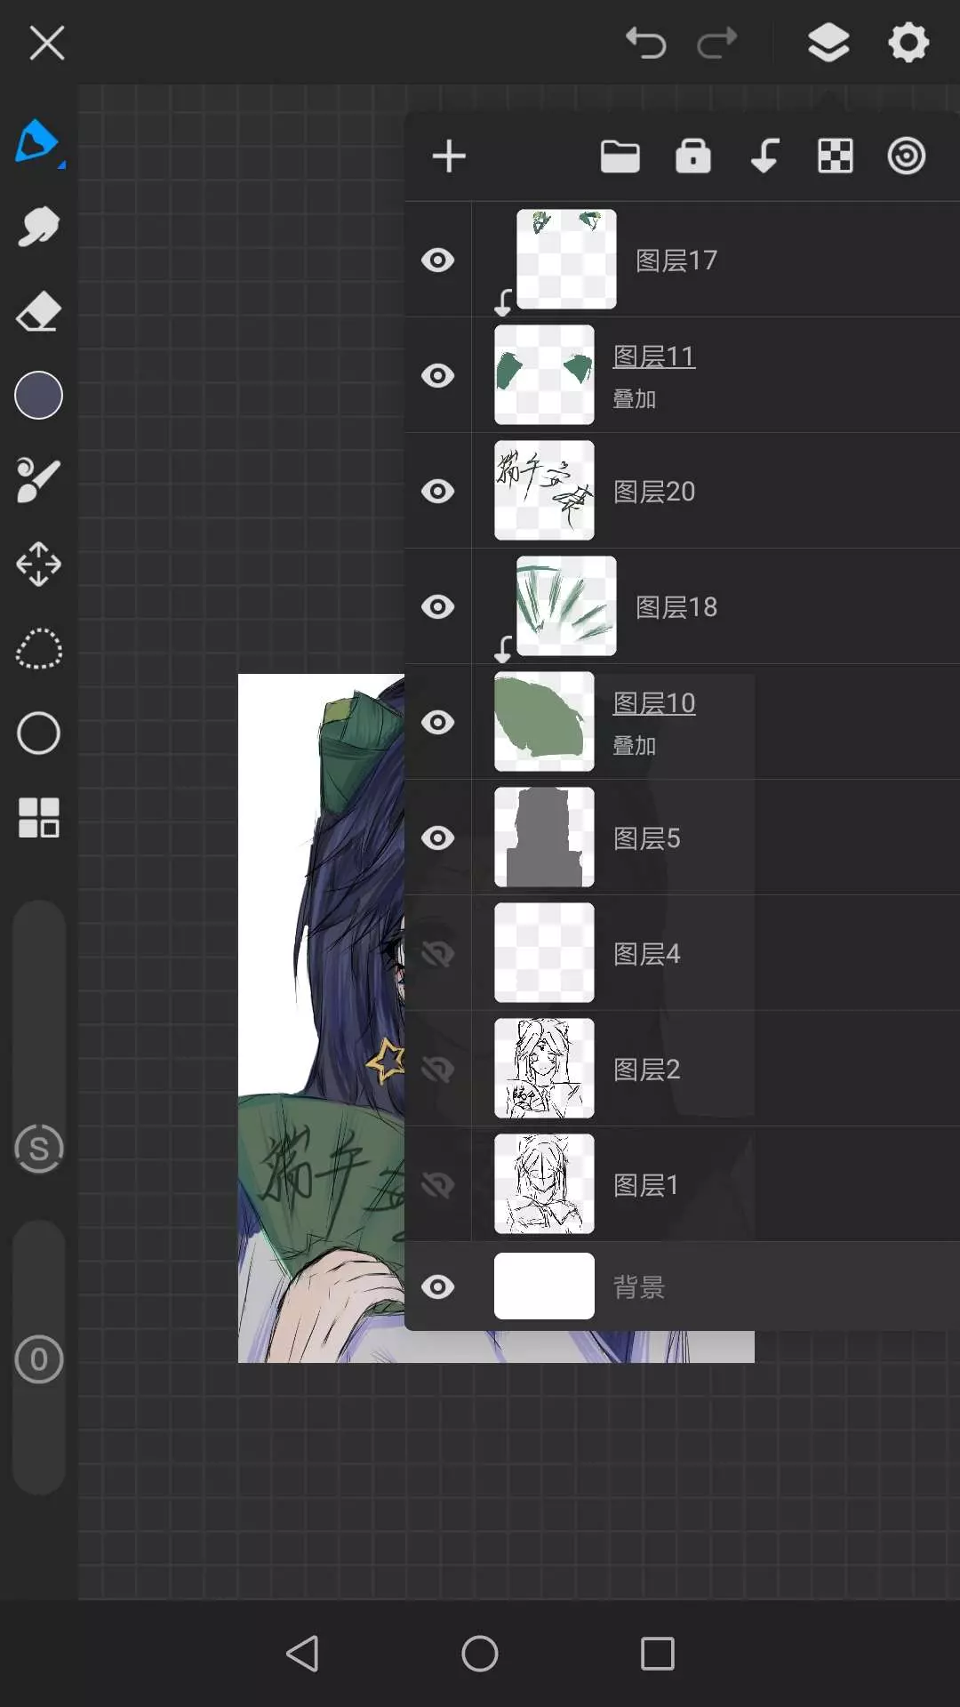Select the eyedropper brush tool
960x1707 pixels.
[38, 480]
